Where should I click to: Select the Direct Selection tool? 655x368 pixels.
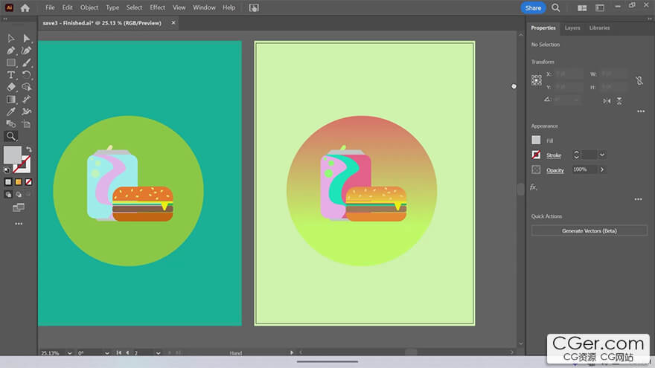click(27, 39)
